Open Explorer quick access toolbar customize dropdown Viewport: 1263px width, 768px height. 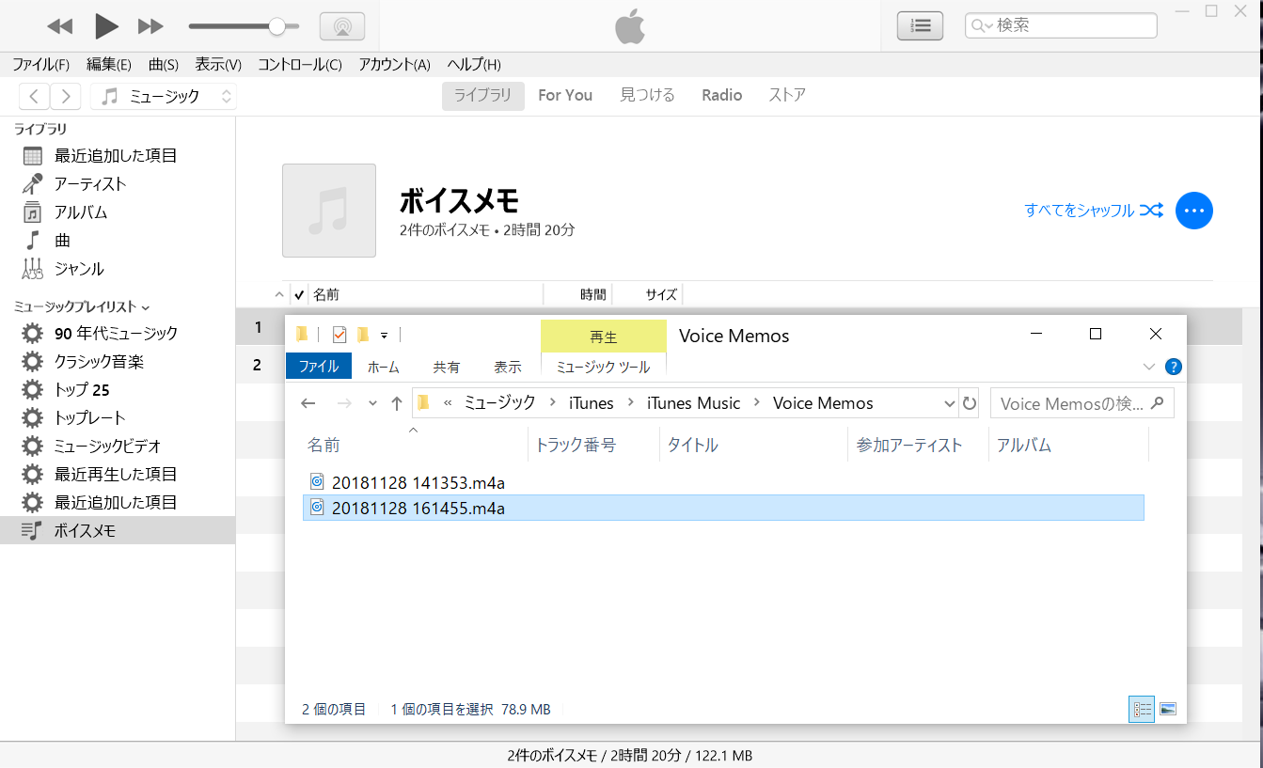click(x=385, y=335)
